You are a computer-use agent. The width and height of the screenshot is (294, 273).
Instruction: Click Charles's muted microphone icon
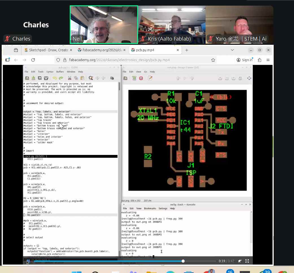tap(8, 39)
